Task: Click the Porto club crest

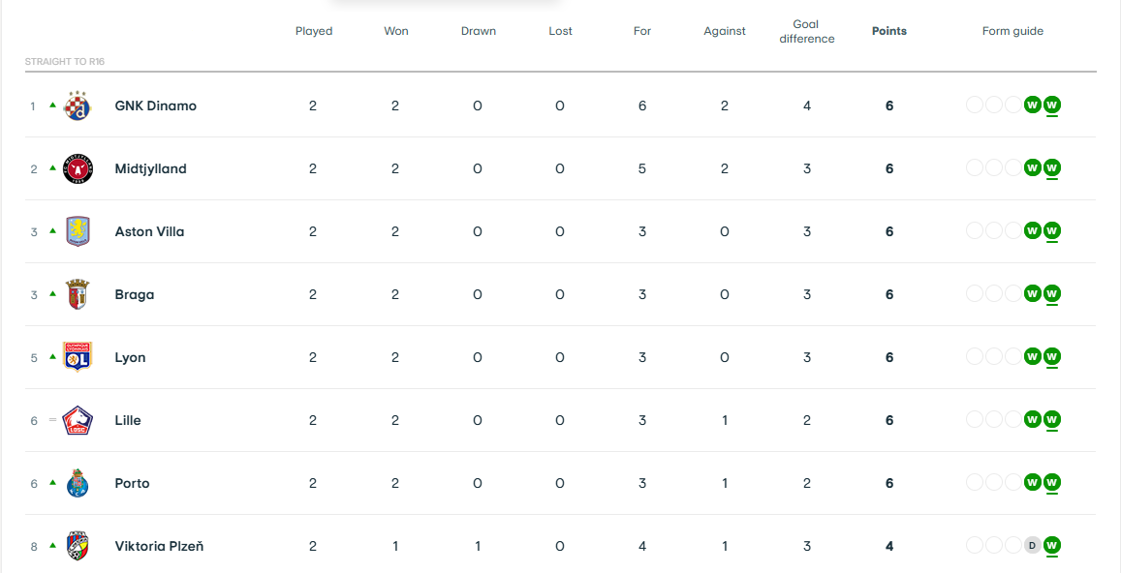Action: [x=78, y=483]
